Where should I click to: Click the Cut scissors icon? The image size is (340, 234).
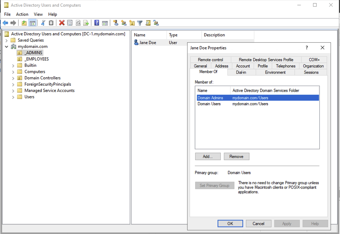point(43,23)
